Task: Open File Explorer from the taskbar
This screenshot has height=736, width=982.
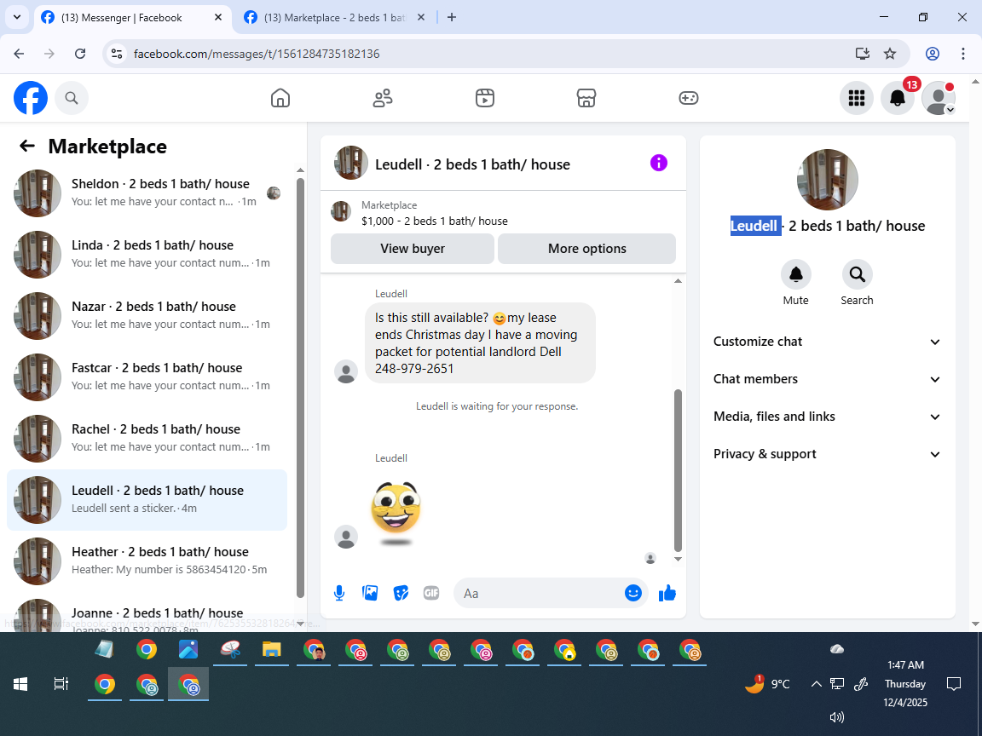Action: pos(271,650)
